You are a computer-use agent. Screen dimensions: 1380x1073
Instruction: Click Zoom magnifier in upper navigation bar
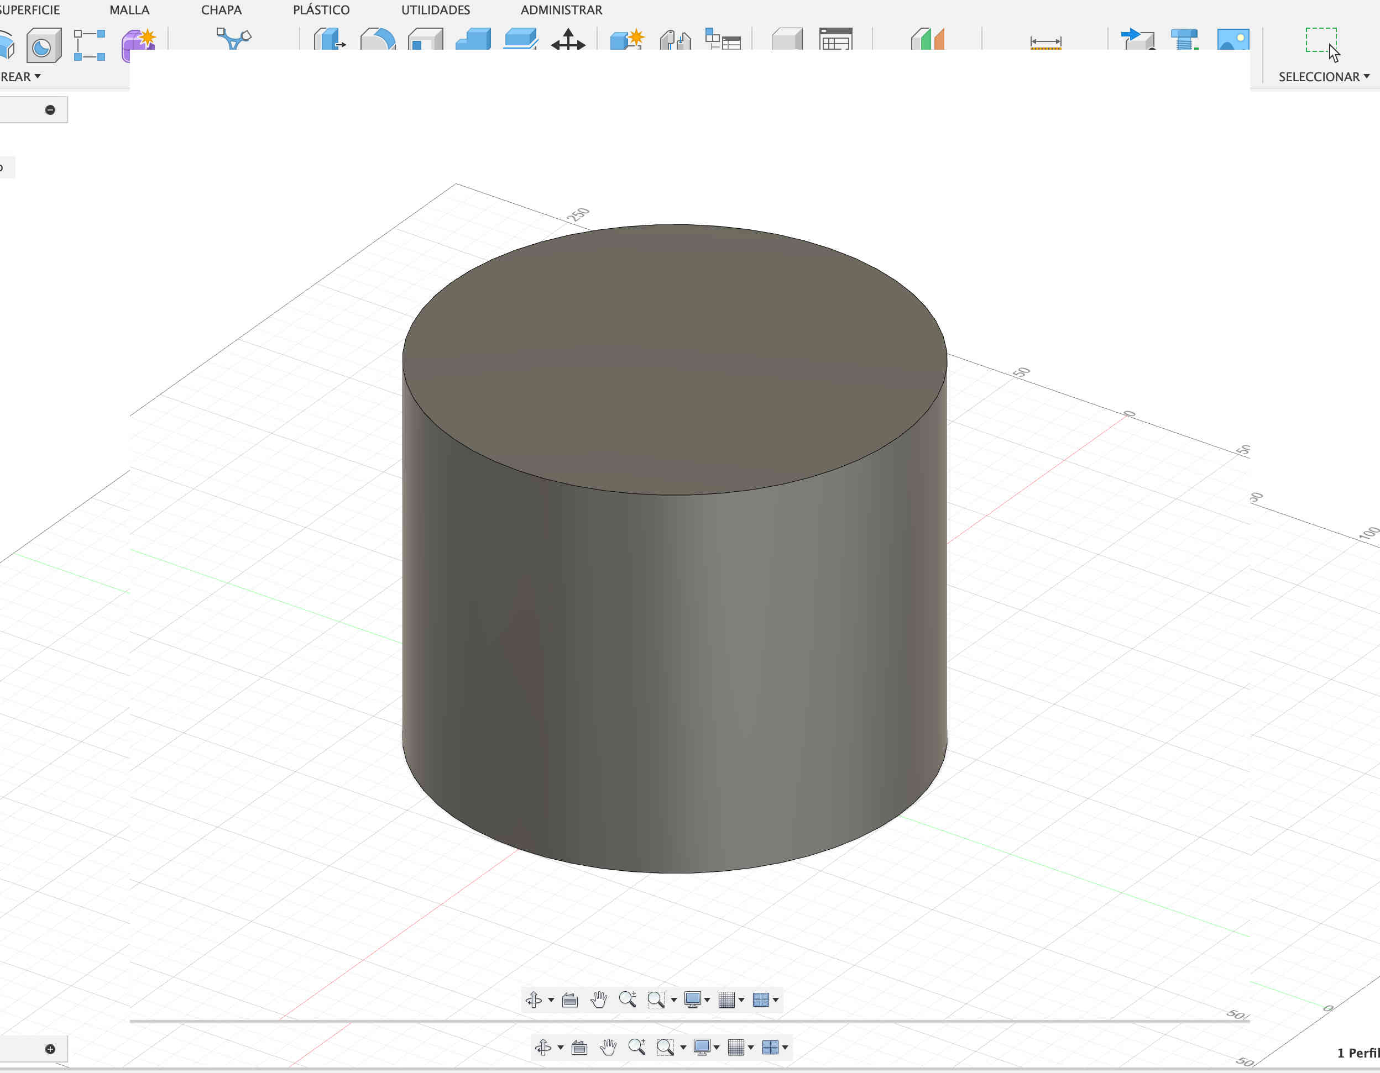click(628, 999)
